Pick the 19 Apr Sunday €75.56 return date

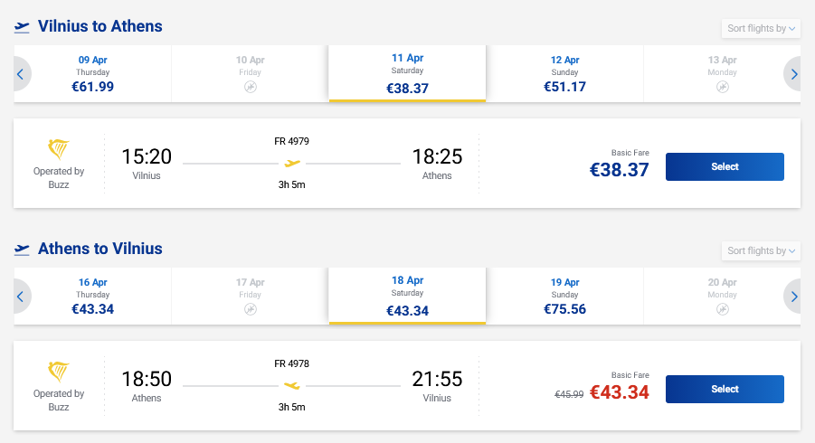(x=564, y=297)
